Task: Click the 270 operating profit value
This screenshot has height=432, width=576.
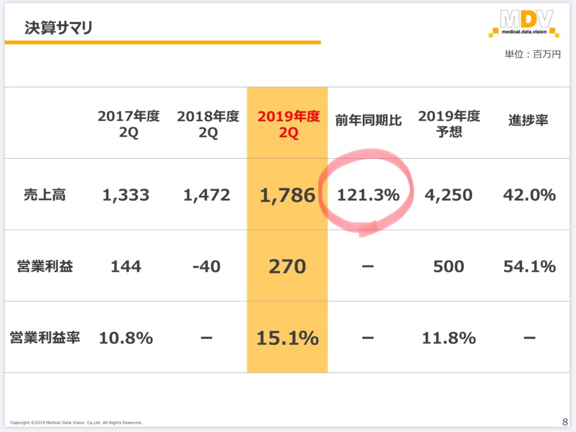Action: click(287, 266)
